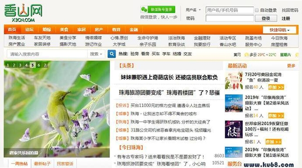Select the 美食 navigation tab

tap(64, 30)
